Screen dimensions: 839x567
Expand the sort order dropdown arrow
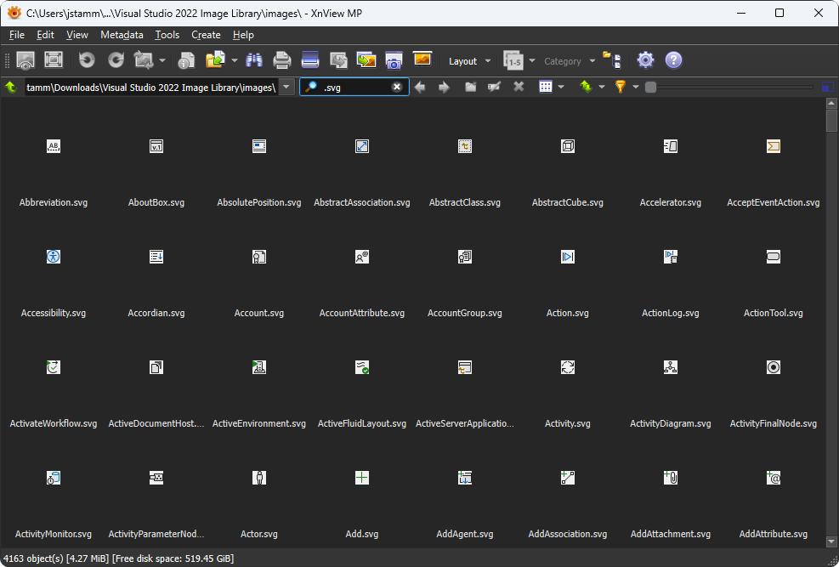pos(601,87)
